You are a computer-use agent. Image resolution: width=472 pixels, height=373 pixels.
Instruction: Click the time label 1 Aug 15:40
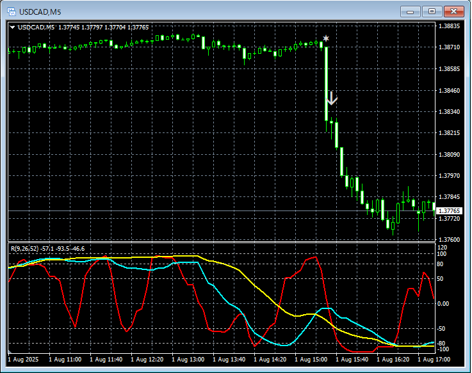pos(352,360)
